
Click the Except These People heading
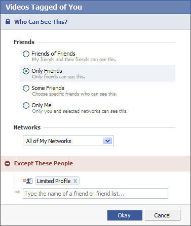(x=44, y=163)
